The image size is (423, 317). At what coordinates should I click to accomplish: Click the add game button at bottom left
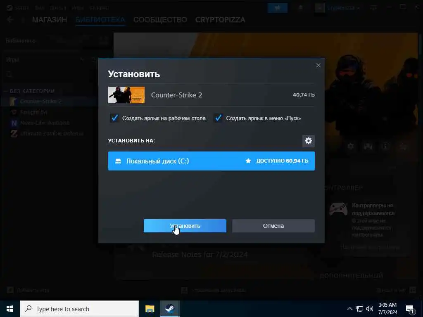click(28, 290)
